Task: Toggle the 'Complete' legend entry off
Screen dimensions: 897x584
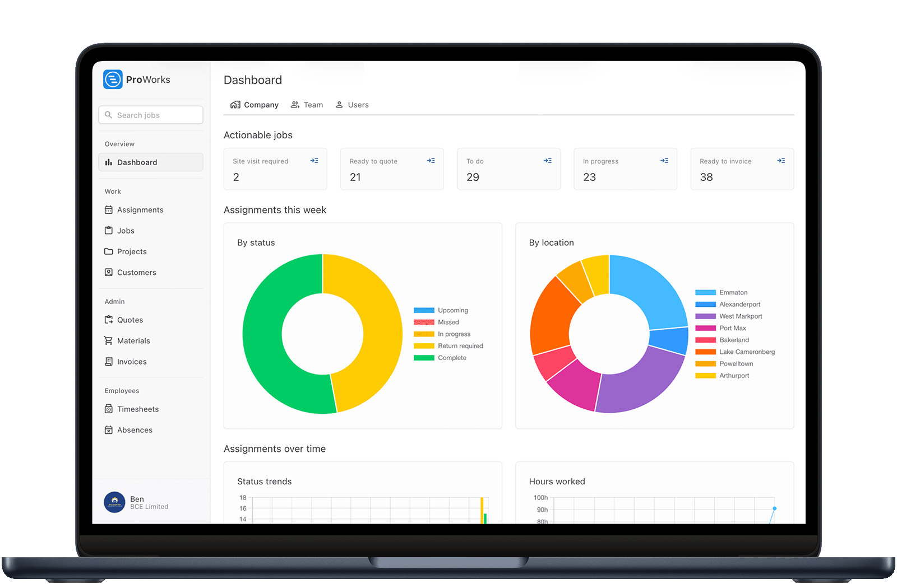Action: tap(449, 358)
